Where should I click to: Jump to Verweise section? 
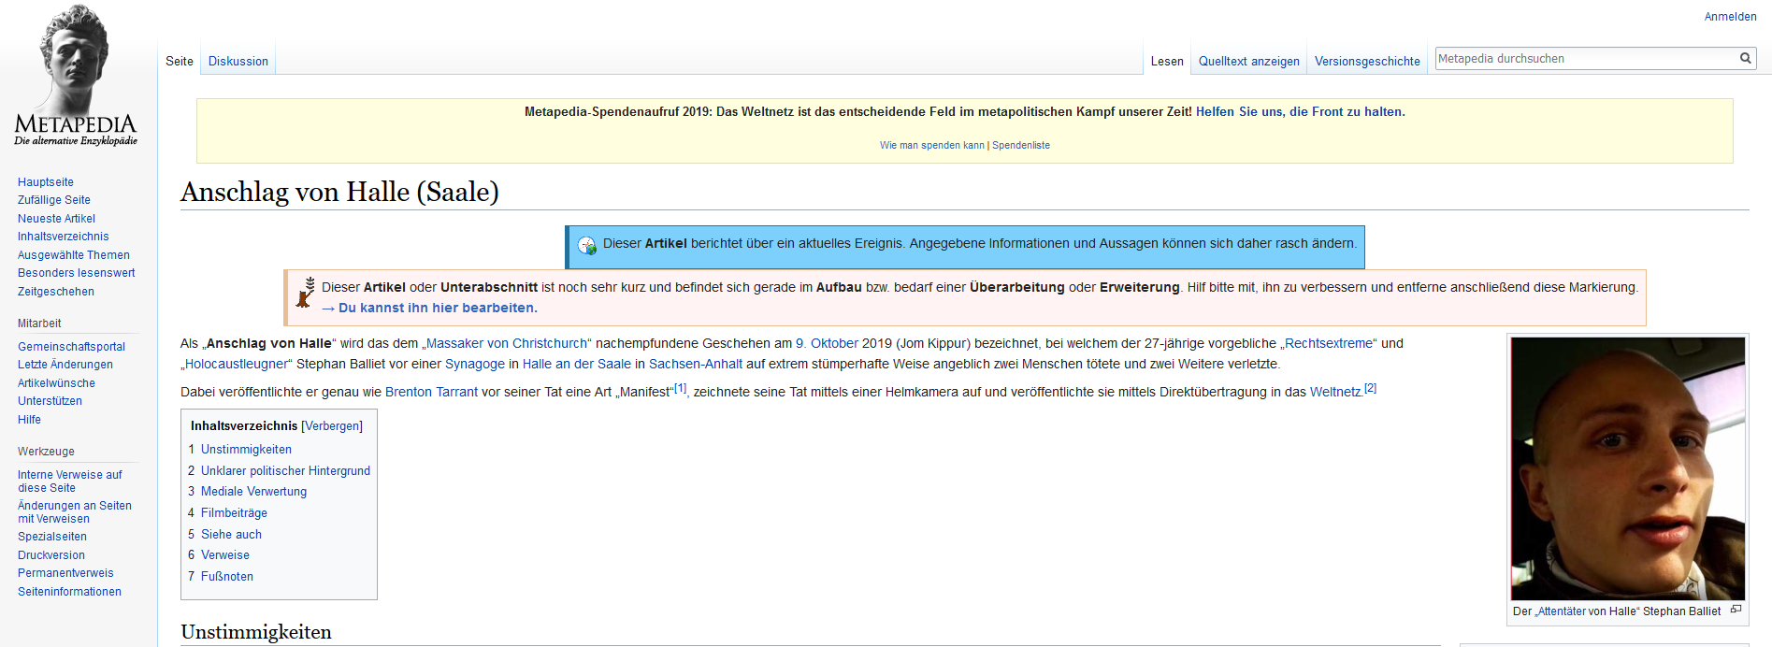[x=224, y=555]
